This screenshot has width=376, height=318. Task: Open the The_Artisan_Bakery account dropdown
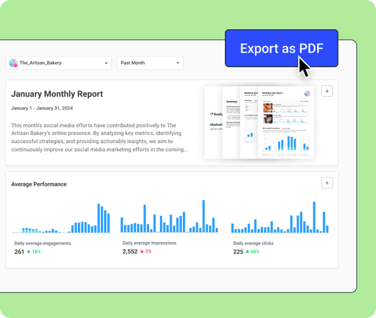tap(58, 63)
